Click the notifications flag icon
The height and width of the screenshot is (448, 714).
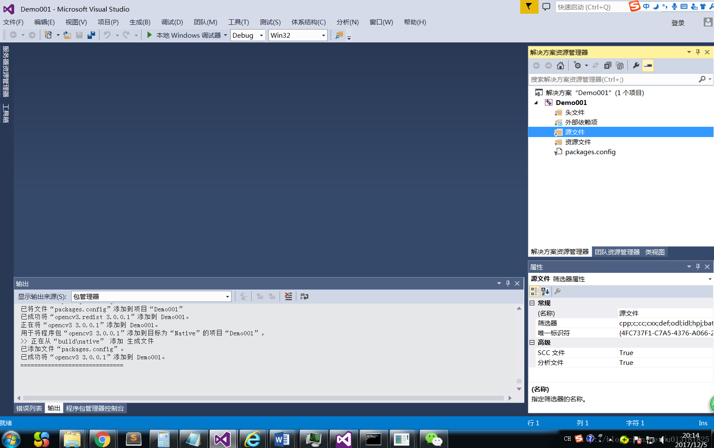pos(529,7)
